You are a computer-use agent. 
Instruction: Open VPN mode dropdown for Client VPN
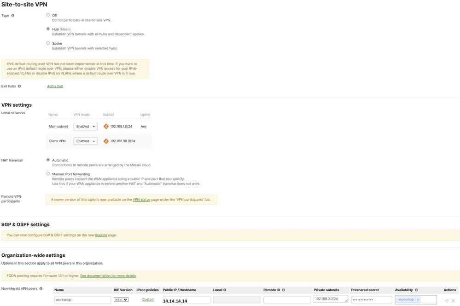[86, 141]
